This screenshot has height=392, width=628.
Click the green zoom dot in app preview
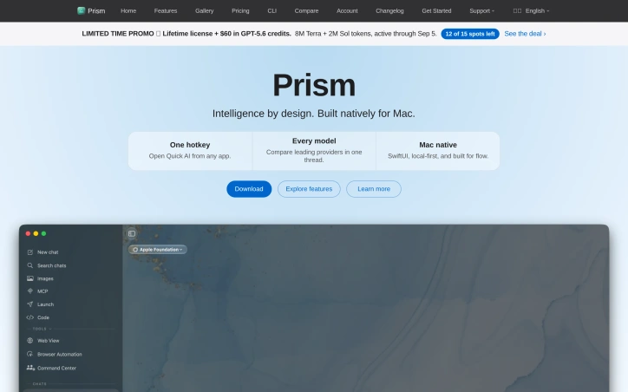pyautogui.click(x=43, y=233)
